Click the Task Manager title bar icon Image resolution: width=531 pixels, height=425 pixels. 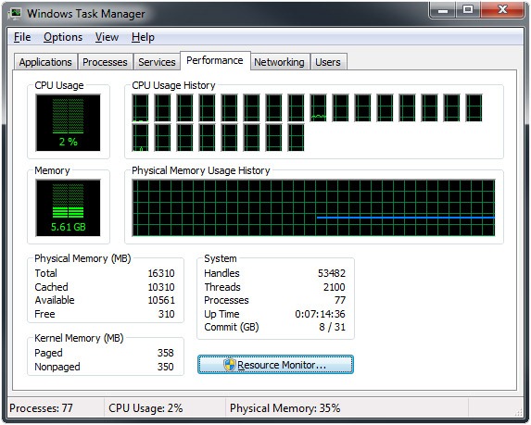click(15, 14)
